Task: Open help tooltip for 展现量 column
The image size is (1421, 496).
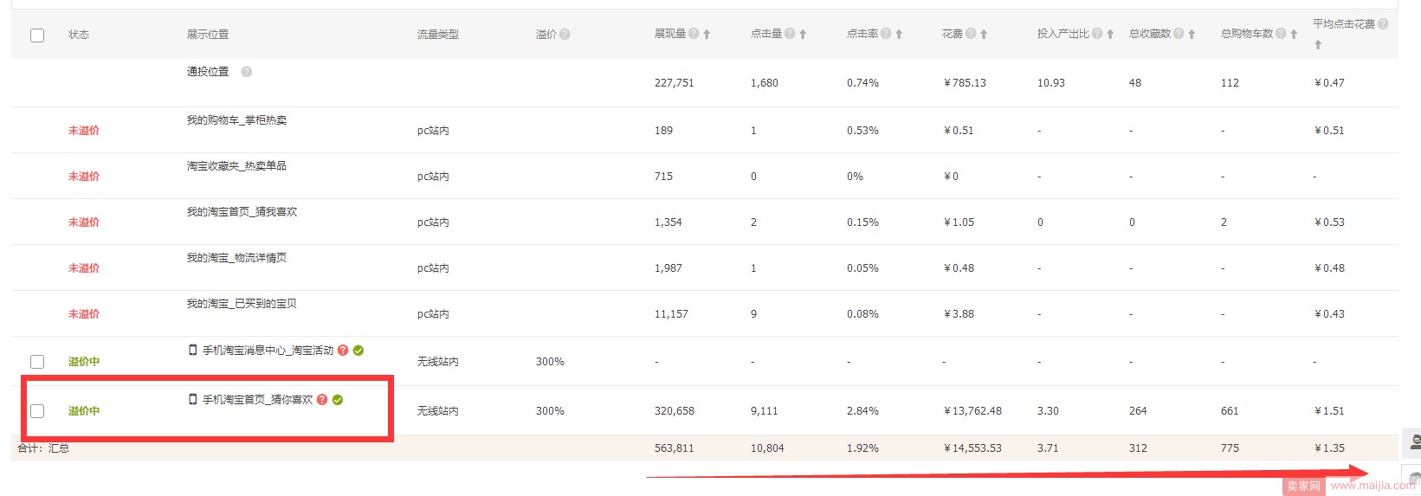Action: (694, 34)
